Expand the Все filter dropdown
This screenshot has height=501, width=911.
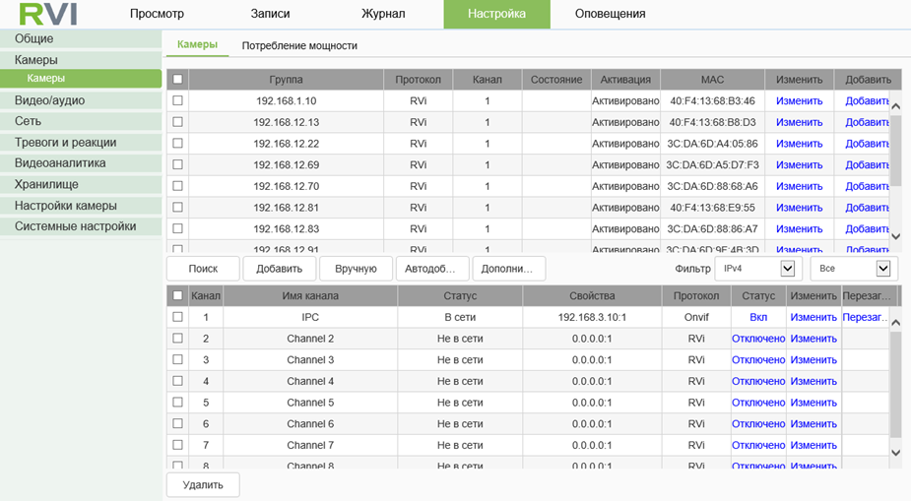pos(853,268)
